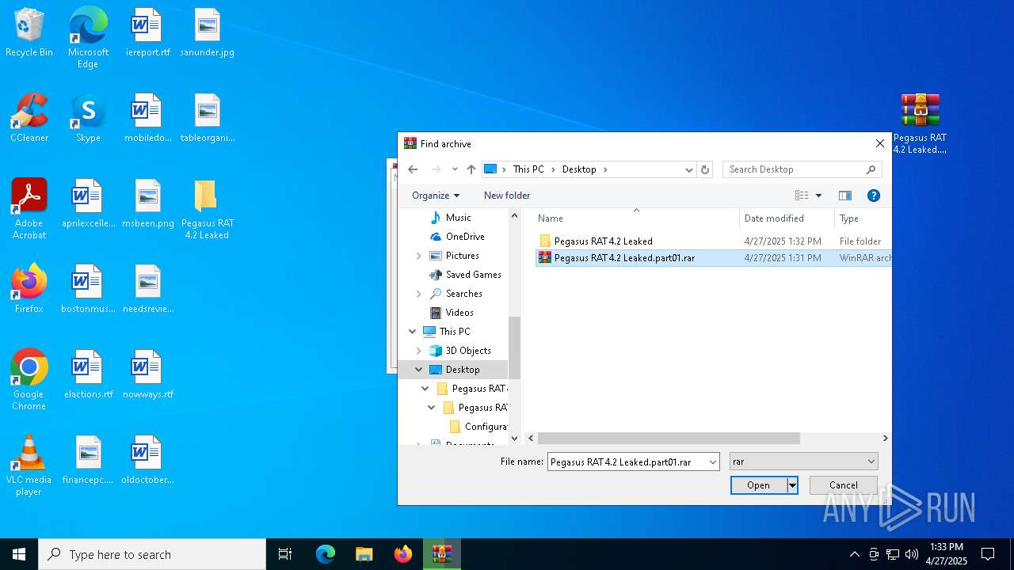Select financepc... image on desktop
The width and height of the screenshot is (1014, 570).
click(88, 461)
